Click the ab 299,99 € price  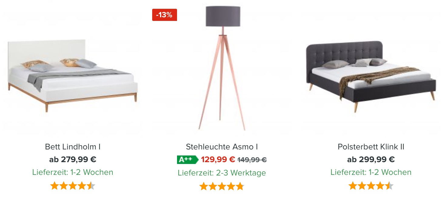[371, 159]
